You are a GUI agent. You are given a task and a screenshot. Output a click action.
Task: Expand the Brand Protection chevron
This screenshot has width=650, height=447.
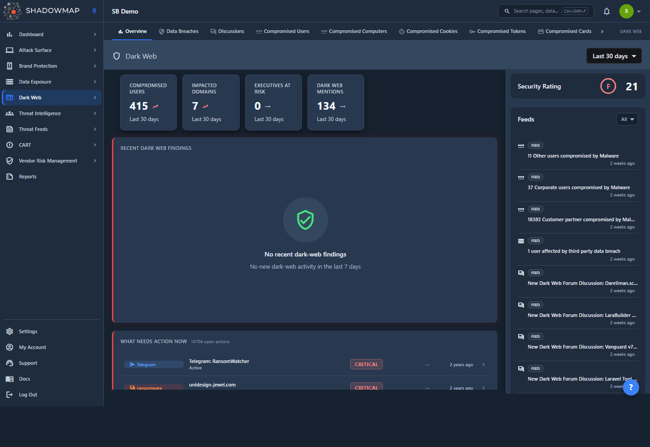tap(95, 66)
